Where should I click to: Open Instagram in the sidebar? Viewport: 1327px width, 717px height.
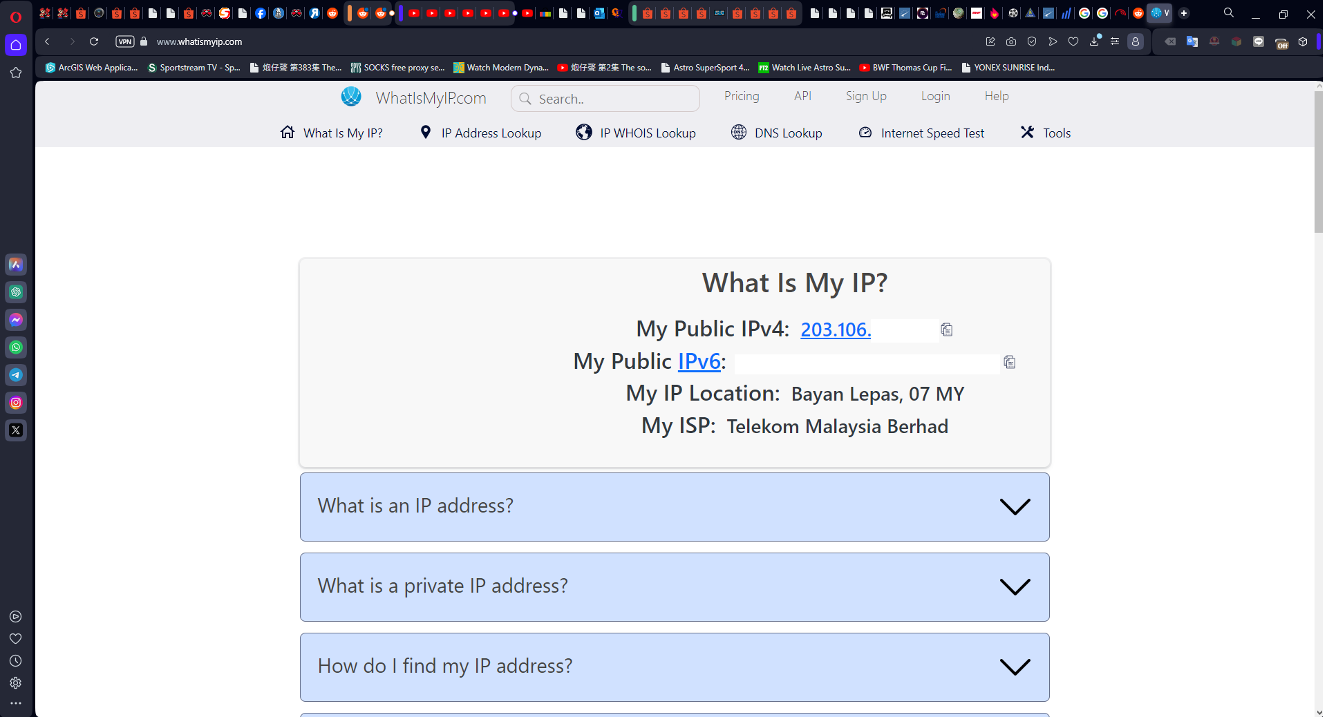pyautogui.click(x=16, y=403)
